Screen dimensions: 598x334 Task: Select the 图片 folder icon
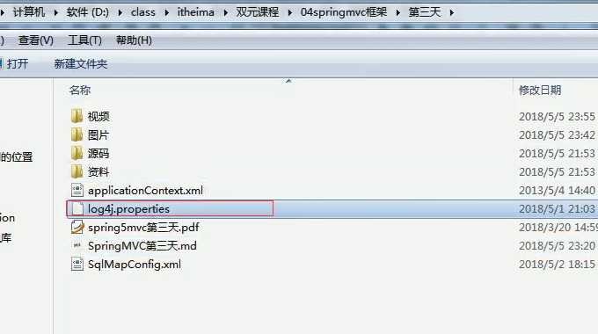77,134
